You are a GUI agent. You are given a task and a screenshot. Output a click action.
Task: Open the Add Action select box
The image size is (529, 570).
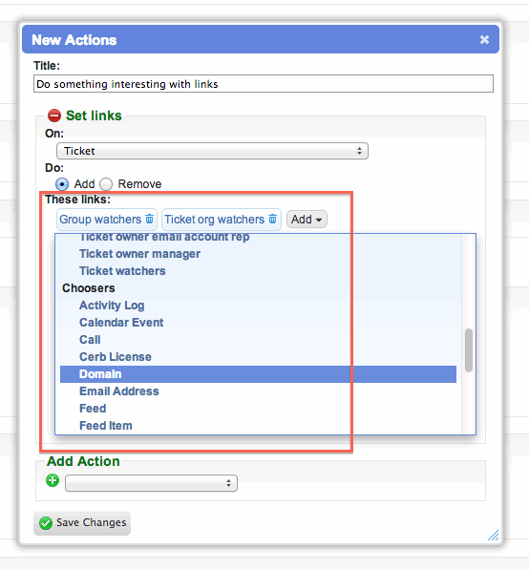pos(151,483)
